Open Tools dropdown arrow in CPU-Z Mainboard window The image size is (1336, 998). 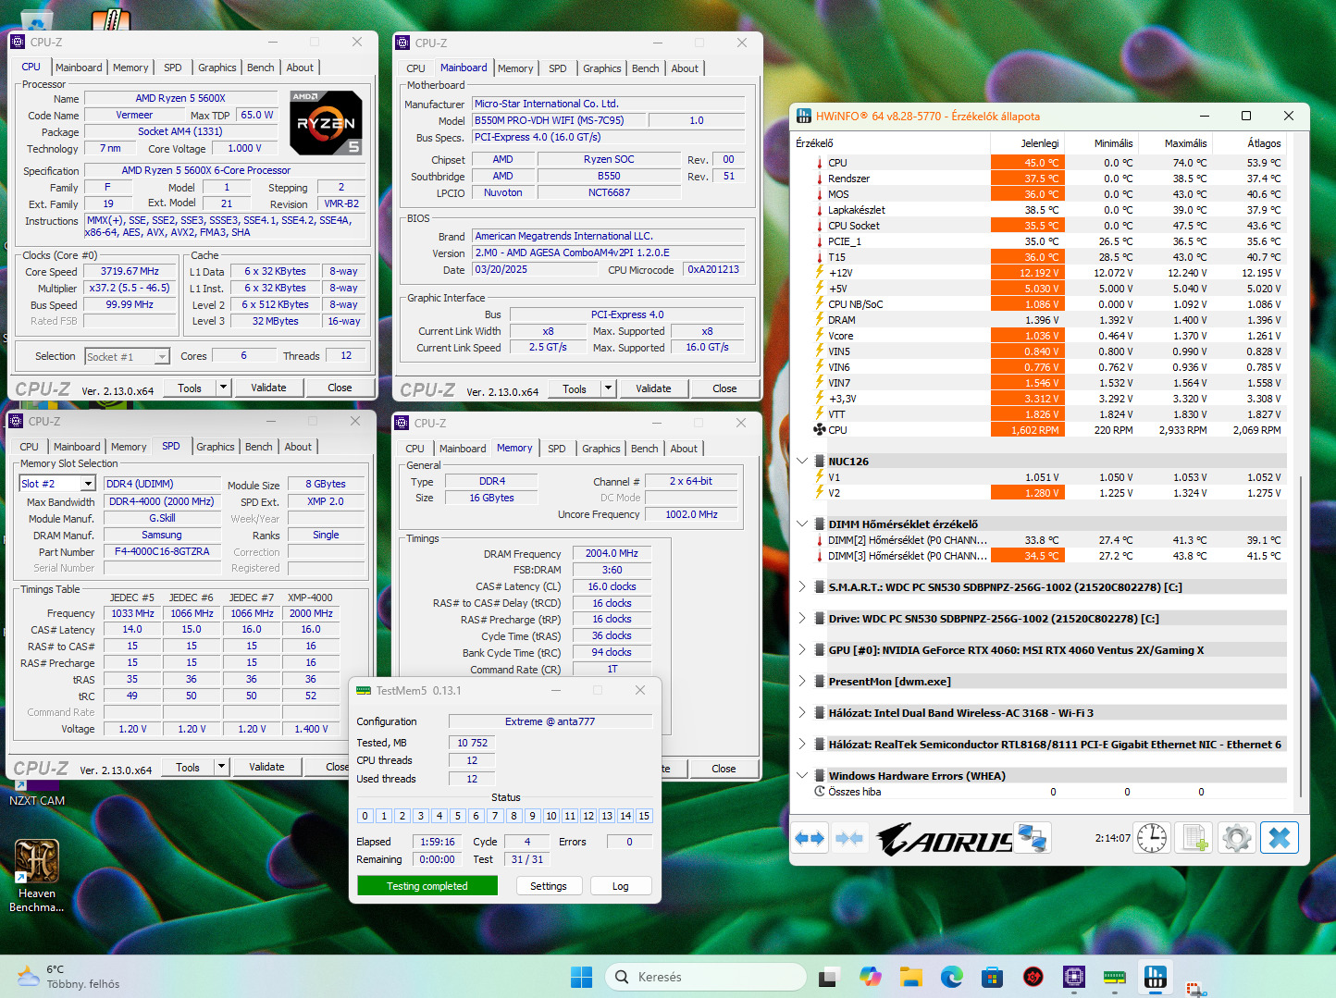click(608, 388)
